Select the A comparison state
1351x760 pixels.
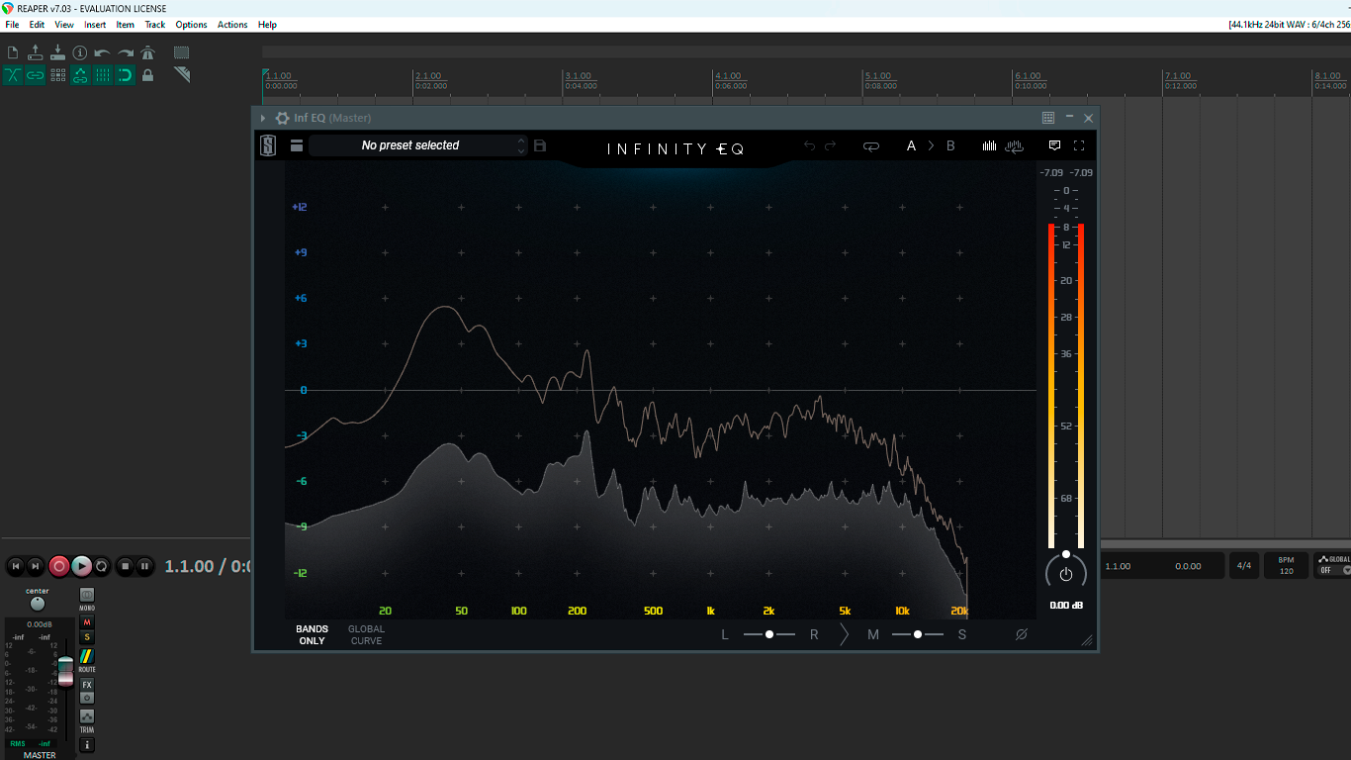(x=912, y=146)
